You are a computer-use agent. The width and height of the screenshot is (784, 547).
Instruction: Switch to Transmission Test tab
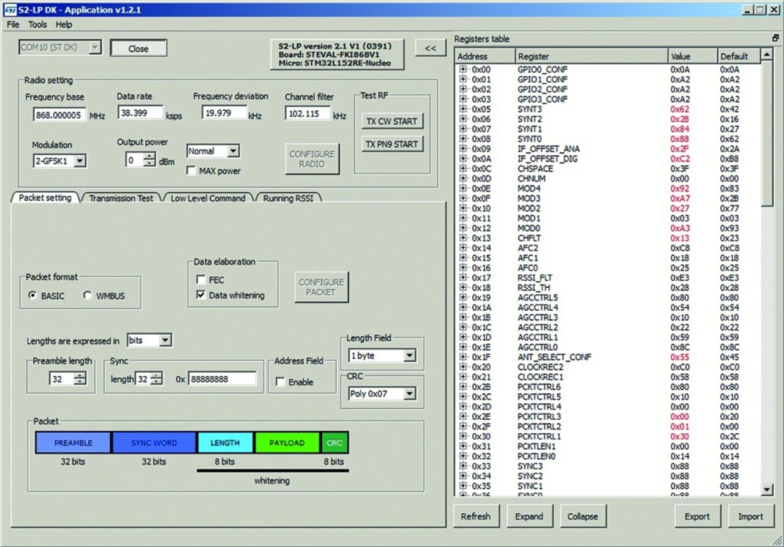[121, 198]
